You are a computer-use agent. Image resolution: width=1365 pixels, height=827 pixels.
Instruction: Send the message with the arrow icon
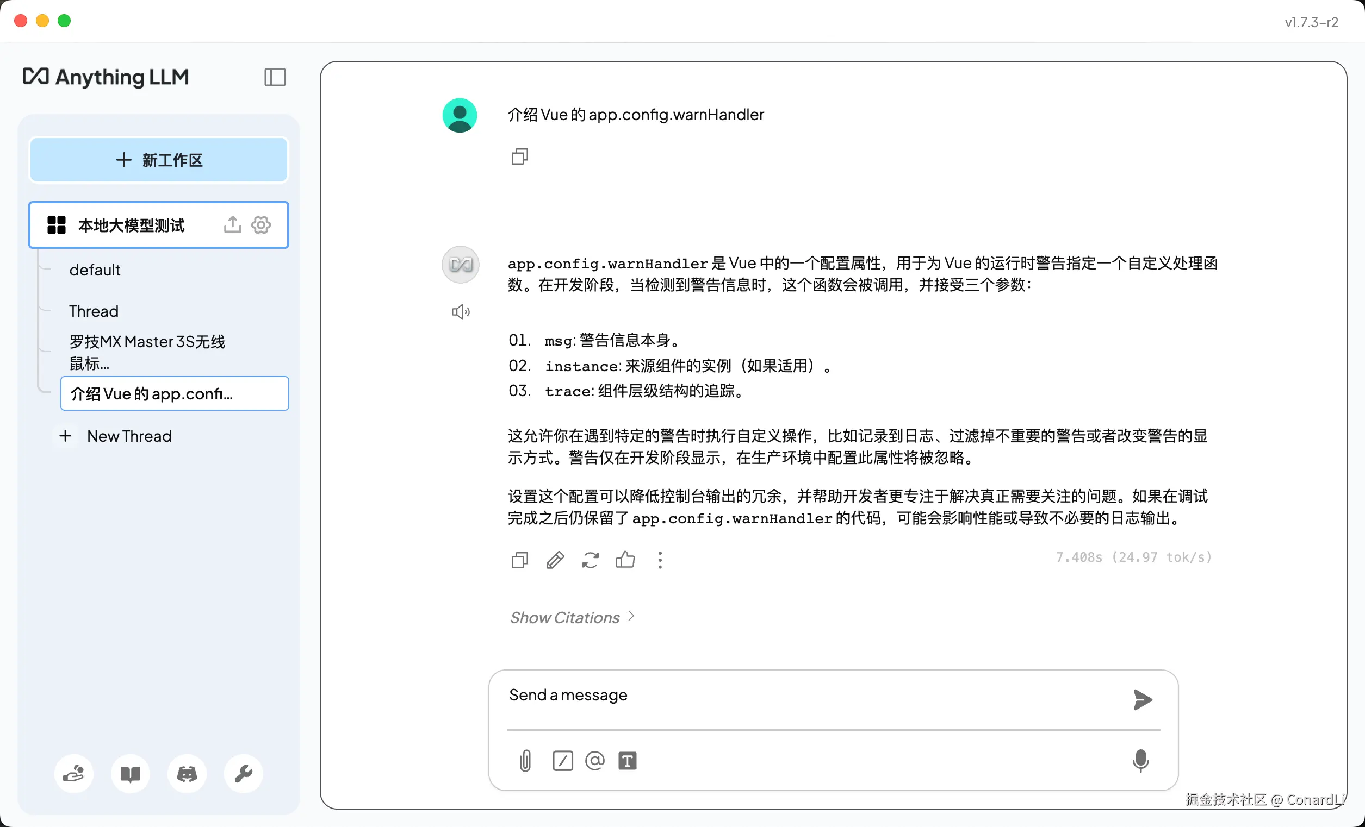point(1141,700)
